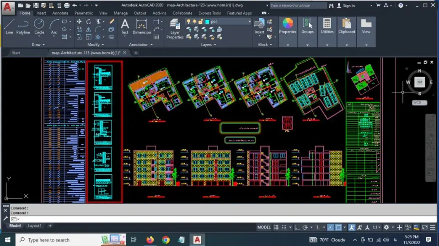Switch to the Annotate ribbon tab

tap(60, 13)
